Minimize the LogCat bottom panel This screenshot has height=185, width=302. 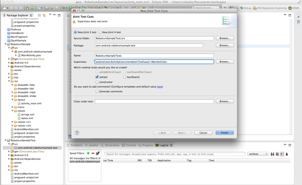[x=285, y=145]
